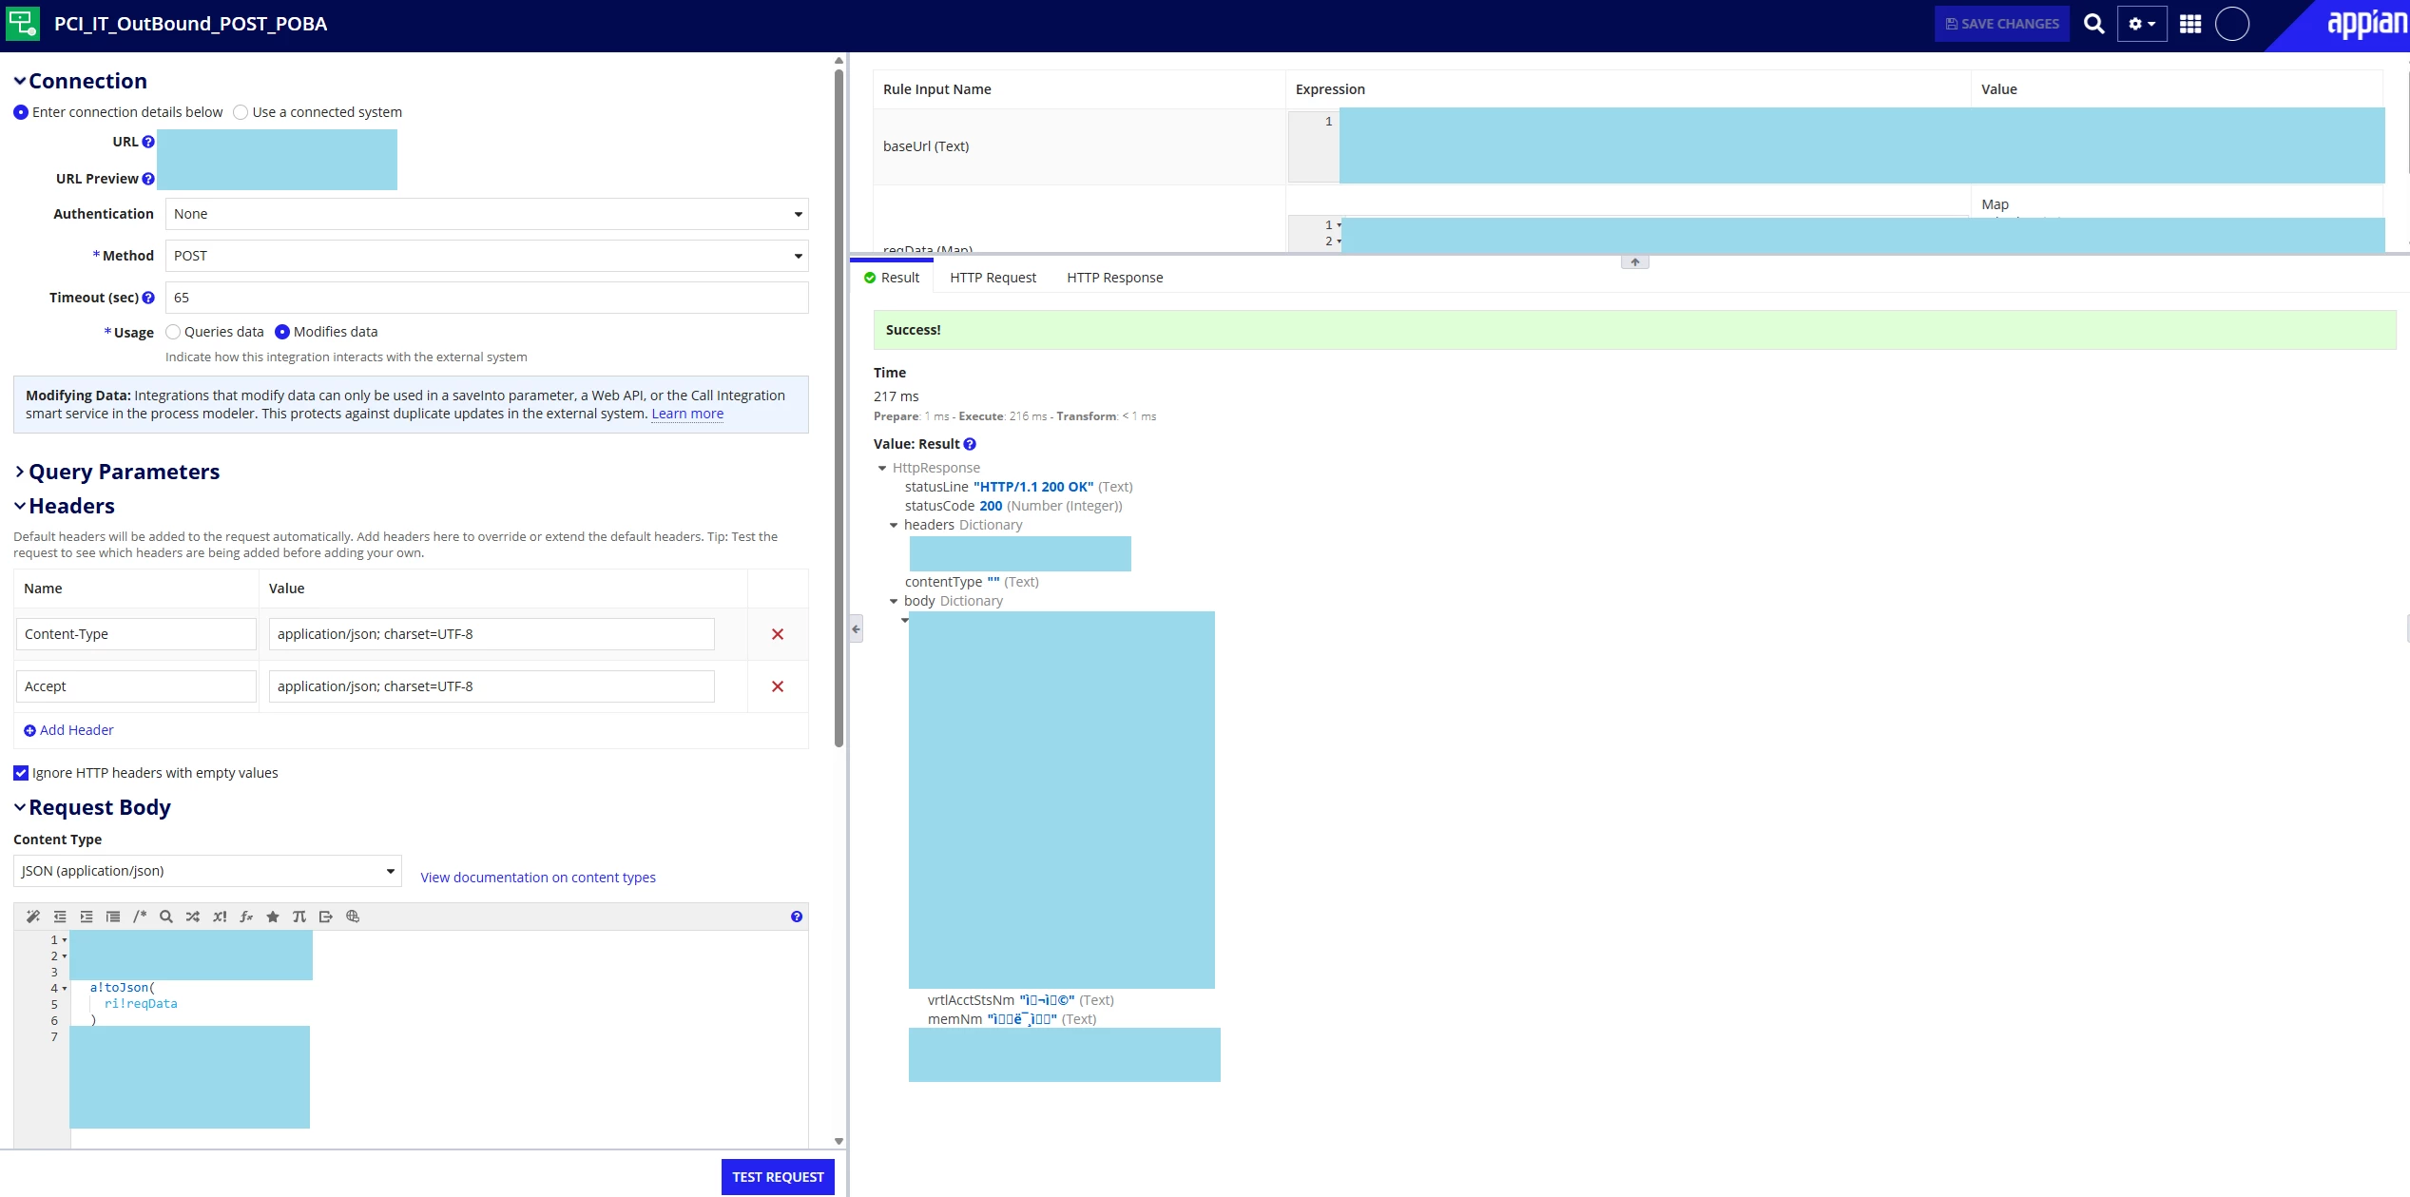This screenshot has height=1197, width=2410.
Task: Select 'Use a connected system' option
Action: (x=241, y=112)
